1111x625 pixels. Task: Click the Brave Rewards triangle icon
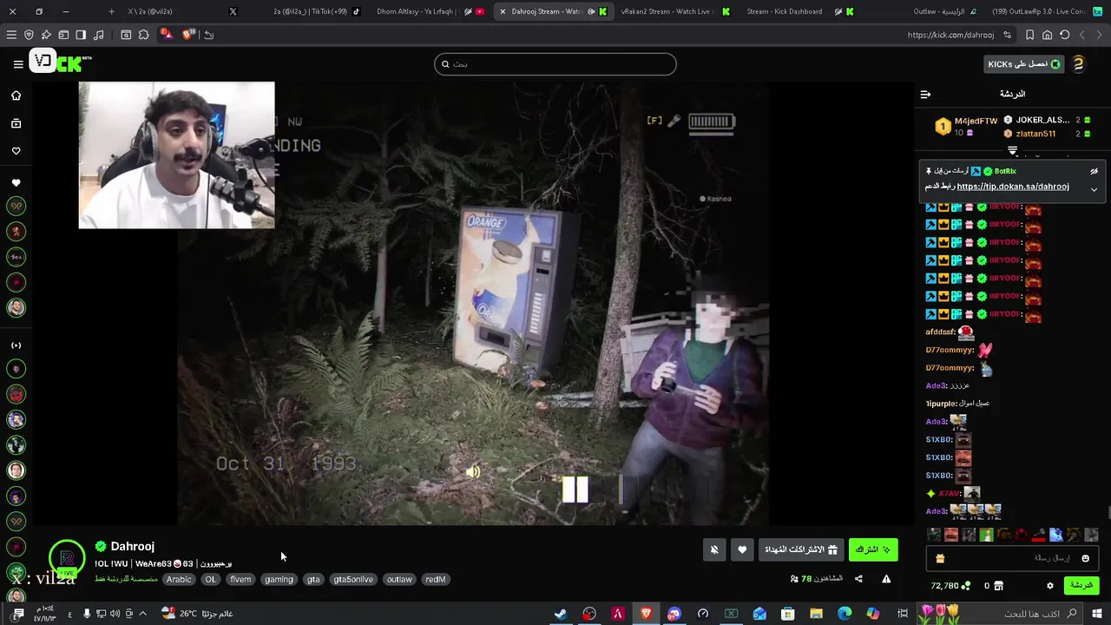pos(166,35)
